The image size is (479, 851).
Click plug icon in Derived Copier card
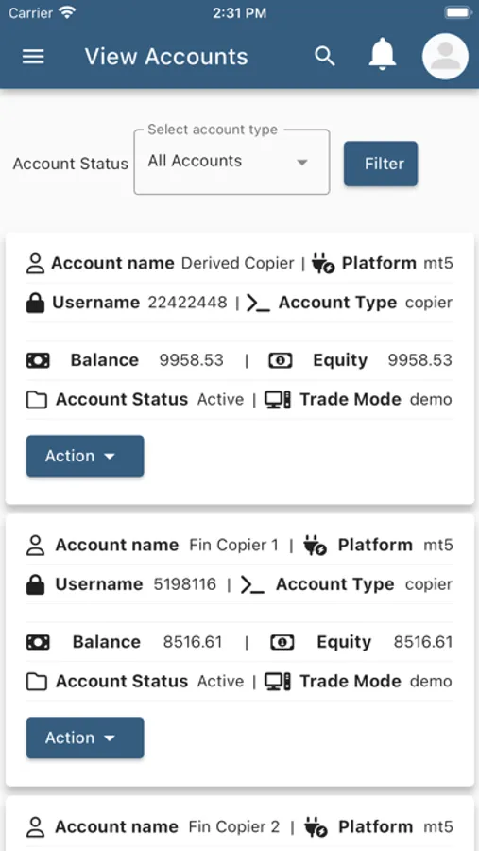point(323,265)
